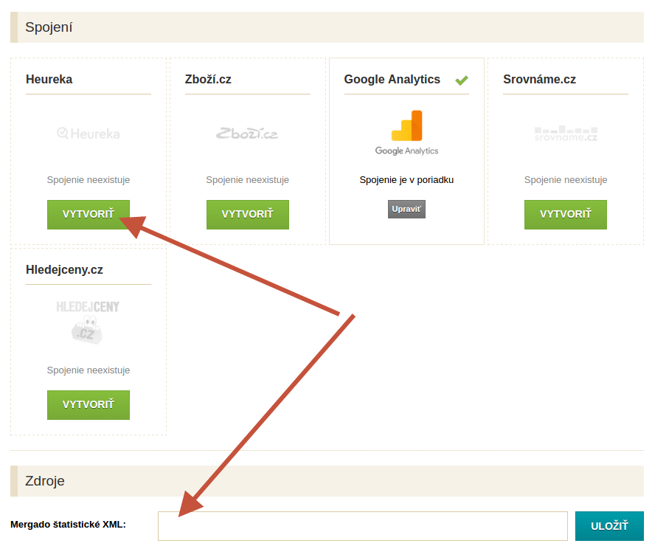The image size is (652, 549).
Task: Select the Google Analytics card title
Action: pyautogui.click(x=392, y=80)
